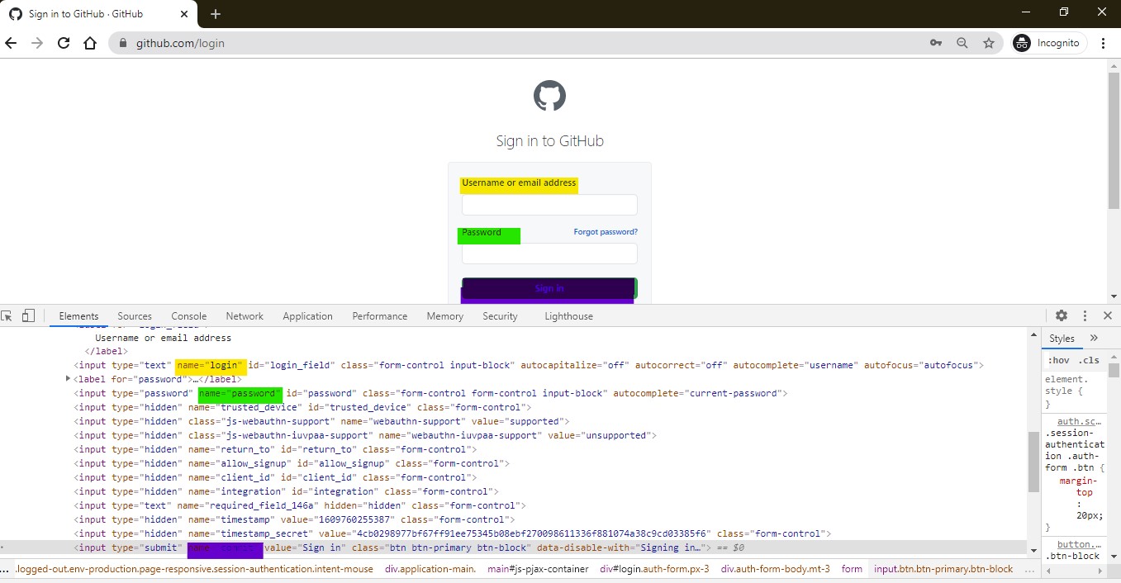Expand the label for="password" node
Image resolution: width=1121 pixels, height=583 pixels.
pyautogui.click(x=68, y=379)
